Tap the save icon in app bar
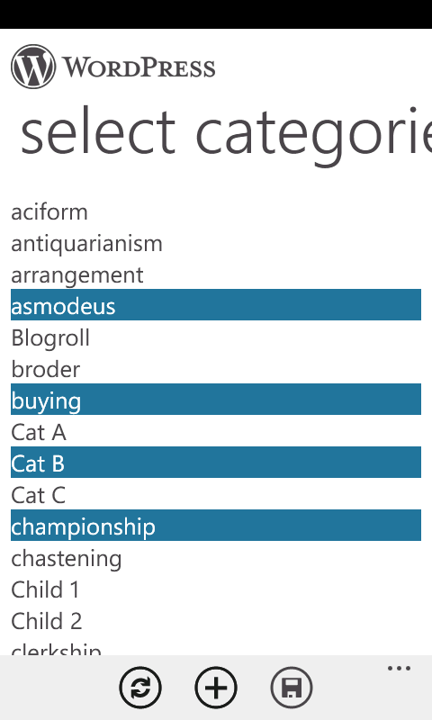 [x=292, y=688]
